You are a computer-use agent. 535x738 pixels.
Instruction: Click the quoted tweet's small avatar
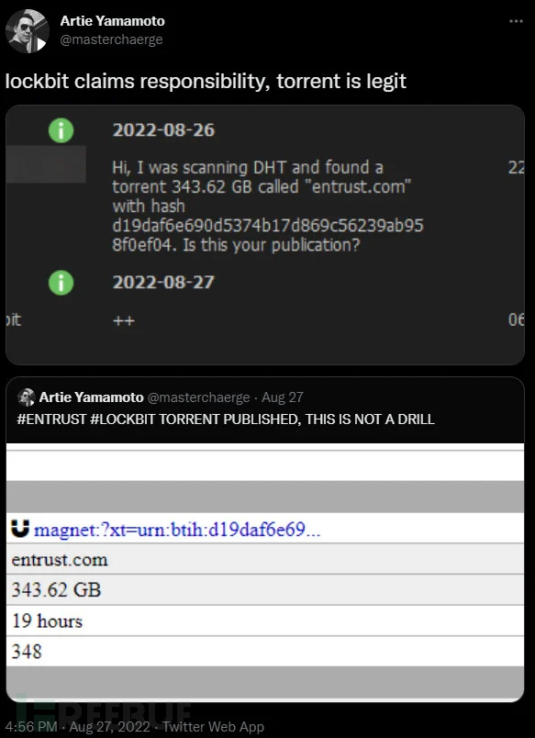click(x=28, y=397)
